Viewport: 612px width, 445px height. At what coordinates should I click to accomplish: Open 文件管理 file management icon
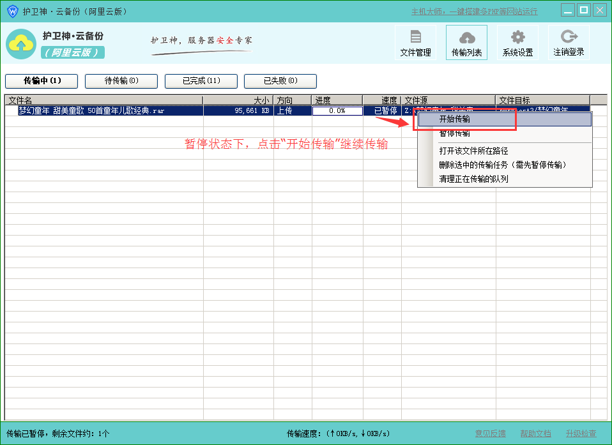[x=415, y=43]
